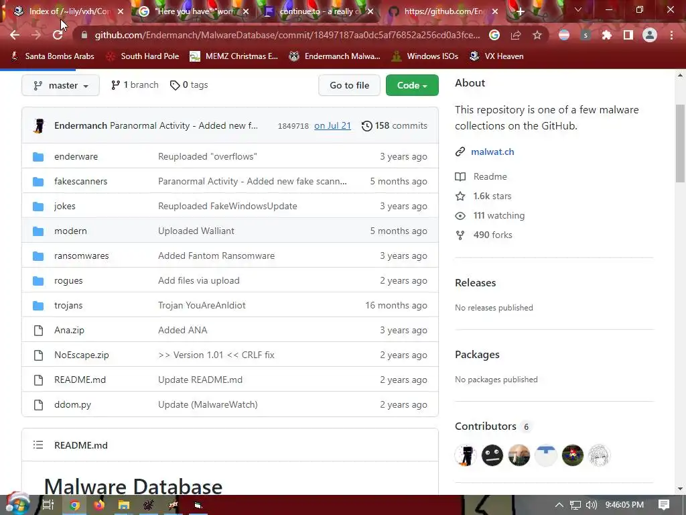This screenshot has height=515, width=686.
Task: Open the 158 commits history link
Action: [395, 125]
